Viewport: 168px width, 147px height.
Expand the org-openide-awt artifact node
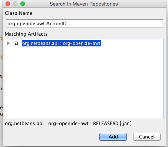pyautogui.click(x=9, y=43)
